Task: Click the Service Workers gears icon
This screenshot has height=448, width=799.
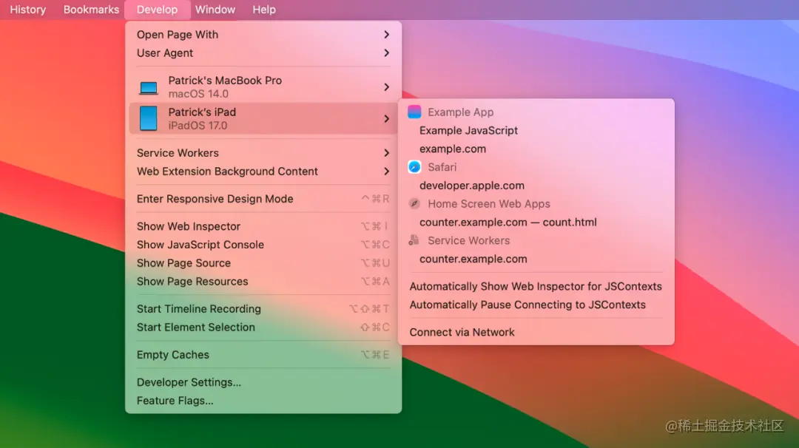Action: (414, 240)
